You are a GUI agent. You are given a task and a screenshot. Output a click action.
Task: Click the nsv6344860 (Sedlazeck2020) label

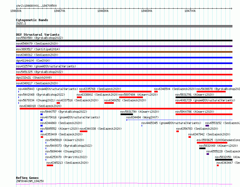[x=61, y=123]
